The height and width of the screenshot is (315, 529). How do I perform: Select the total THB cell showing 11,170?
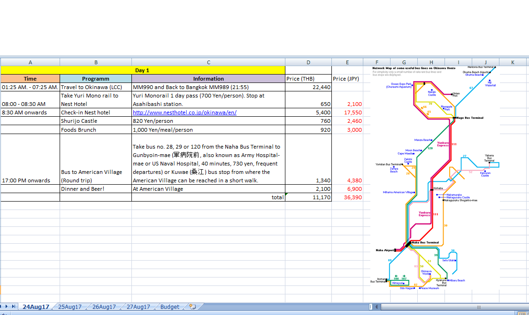[x=308, y=197]
